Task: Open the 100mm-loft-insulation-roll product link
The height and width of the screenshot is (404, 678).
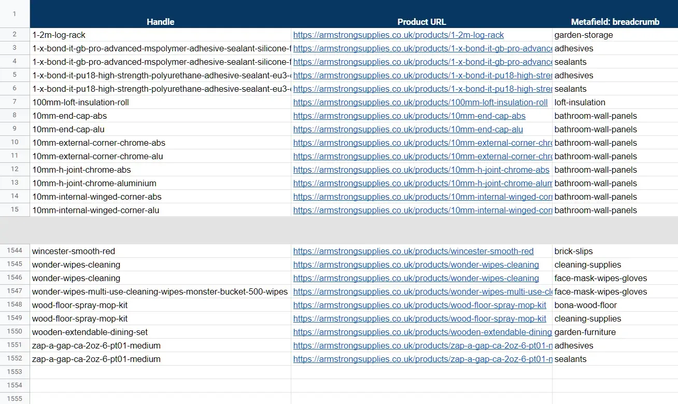Action: [420, 102]
